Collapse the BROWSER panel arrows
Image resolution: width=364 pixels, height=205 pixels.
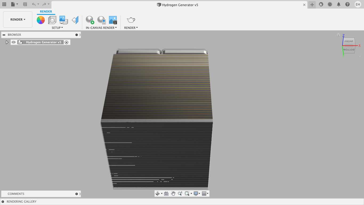tap(4, 35)
